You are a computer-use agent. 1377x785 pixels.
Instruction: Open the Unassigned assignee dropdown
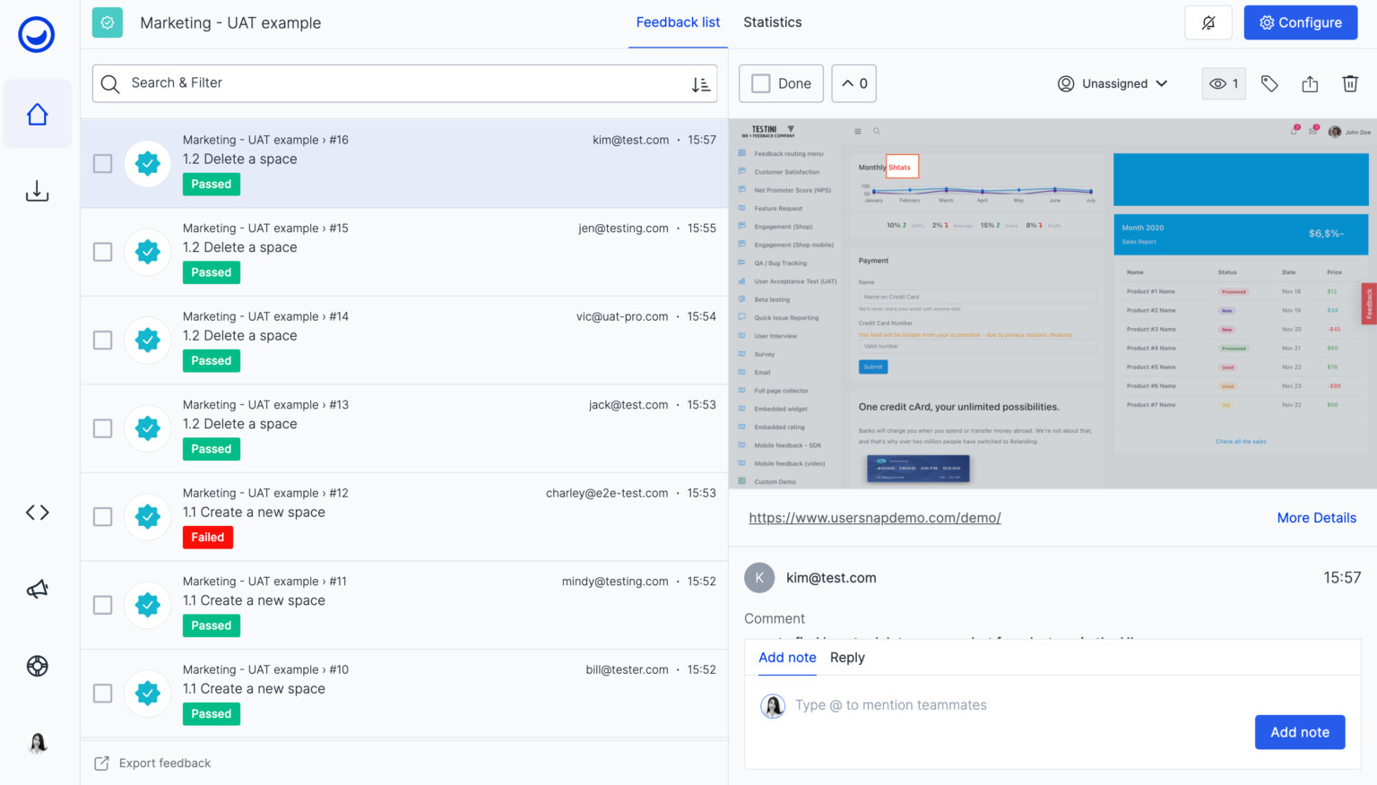coord(1113,83)
